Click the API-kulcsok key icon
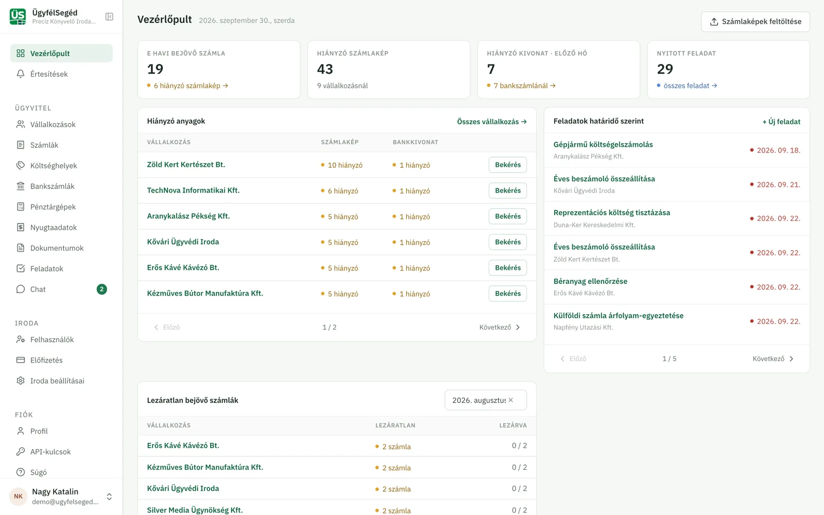Screen dimensions: 824x515 click(x=21, y=452)
